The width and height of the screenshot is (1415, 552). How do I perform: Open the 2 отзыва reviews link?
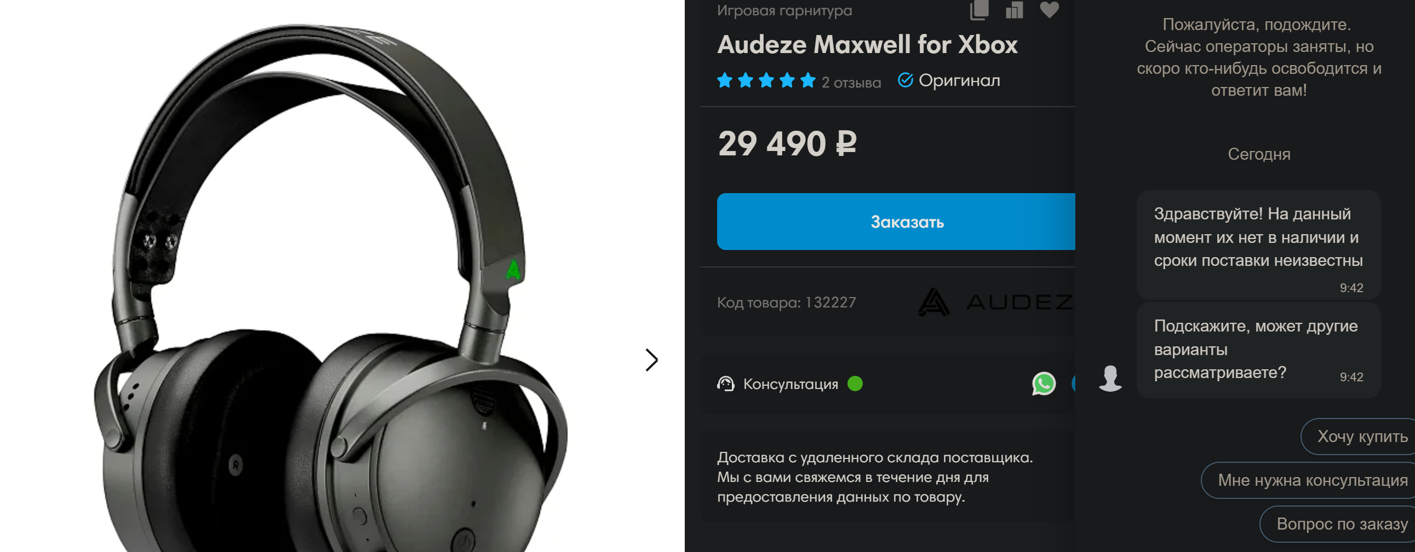point(851,82)
